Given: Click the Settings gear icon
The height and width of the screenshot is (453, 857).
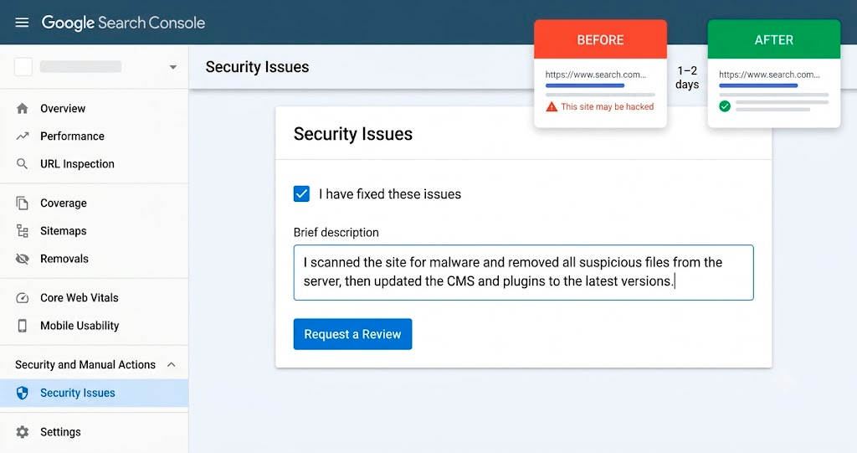Looking at the screenshot, I should (x=23, y=432).
